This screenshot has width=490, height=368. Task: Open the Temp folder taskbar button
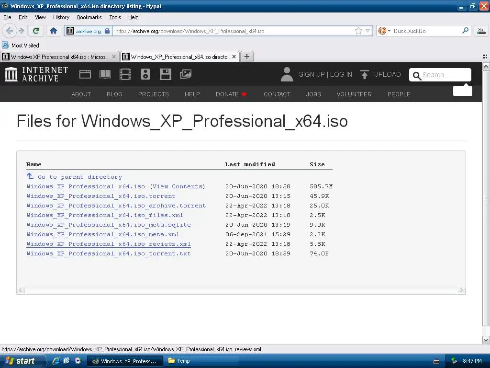tap(202, 361)
